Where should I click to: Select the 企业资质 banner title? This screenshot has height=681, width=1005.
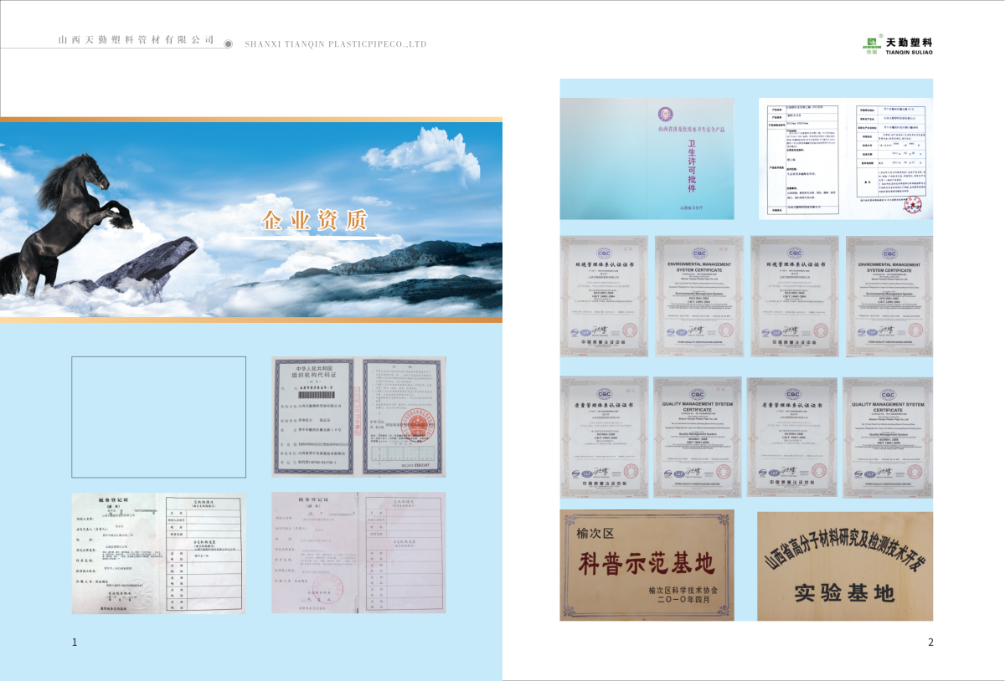[314, 221]
